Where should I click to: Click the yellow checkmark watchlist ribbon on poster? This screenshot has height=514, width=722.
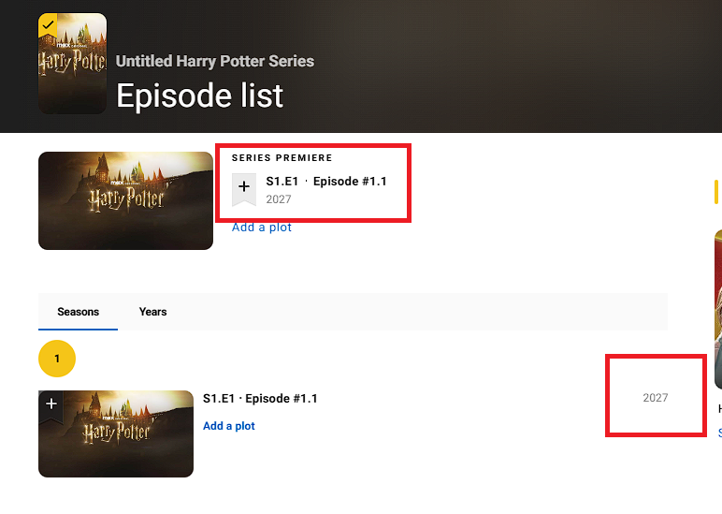coord(48,25)
